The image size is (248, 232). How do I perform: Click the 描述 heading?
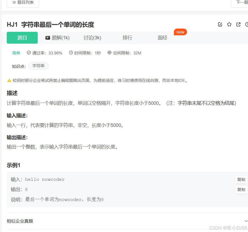12,93
